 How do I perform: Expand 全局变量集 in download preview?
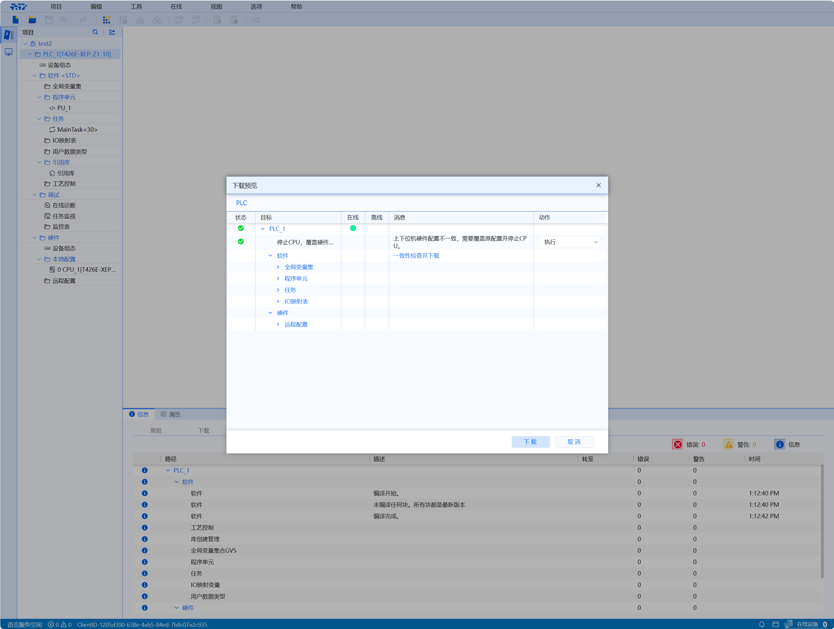pyautogui.click(x=278, y=267)
